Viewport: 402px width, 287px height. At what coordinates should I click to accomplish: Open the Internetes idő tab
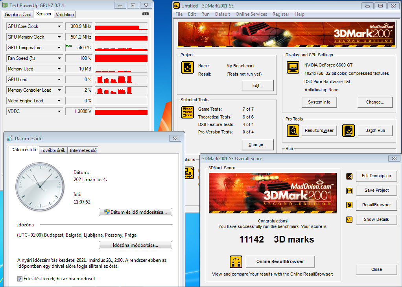(x=83, y=150)
